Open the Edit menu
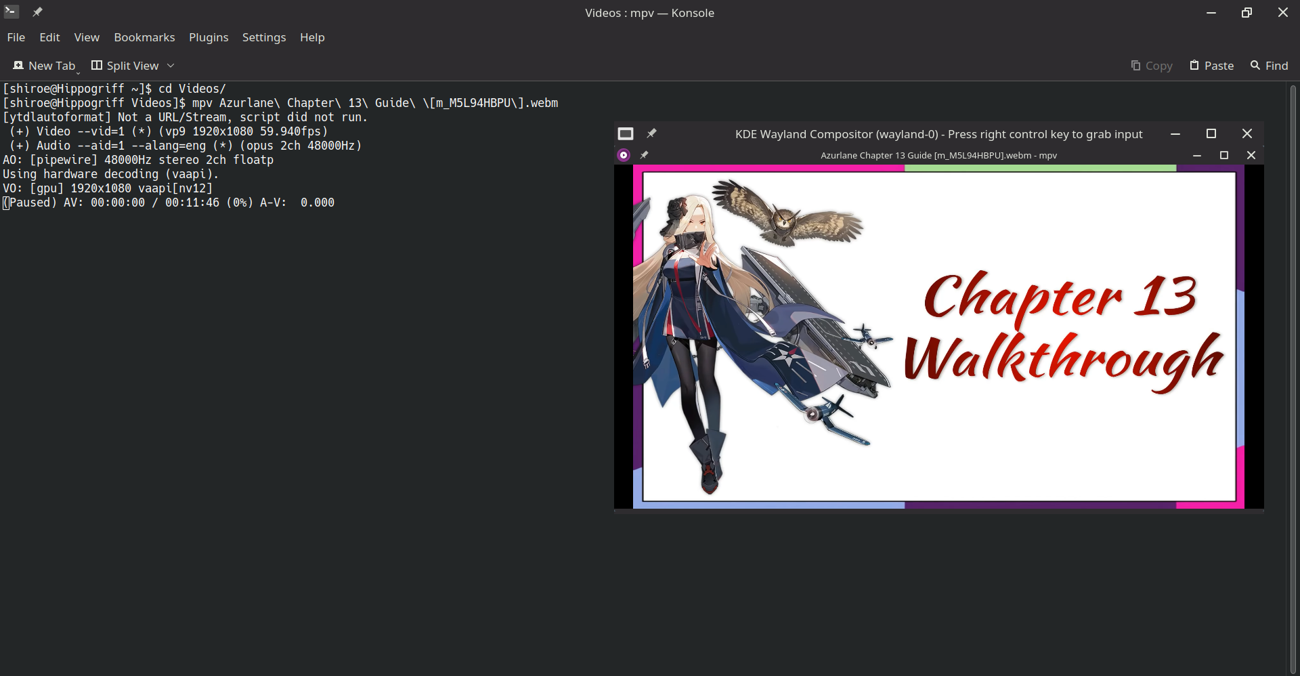This screenshot has height=676, width=1300. click(49, 37)
